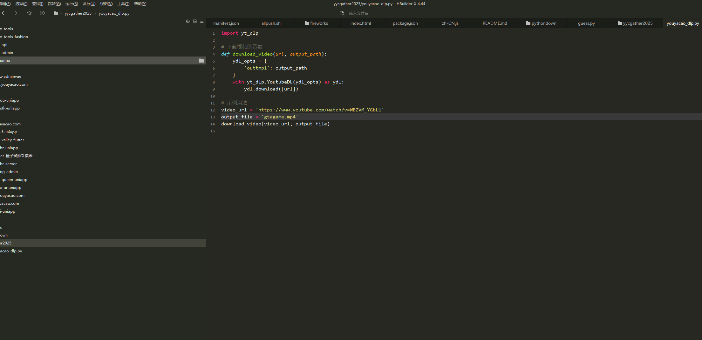Open the 工具(T) menu
This screenshot has width=702, height=340.
click(123, 4)
